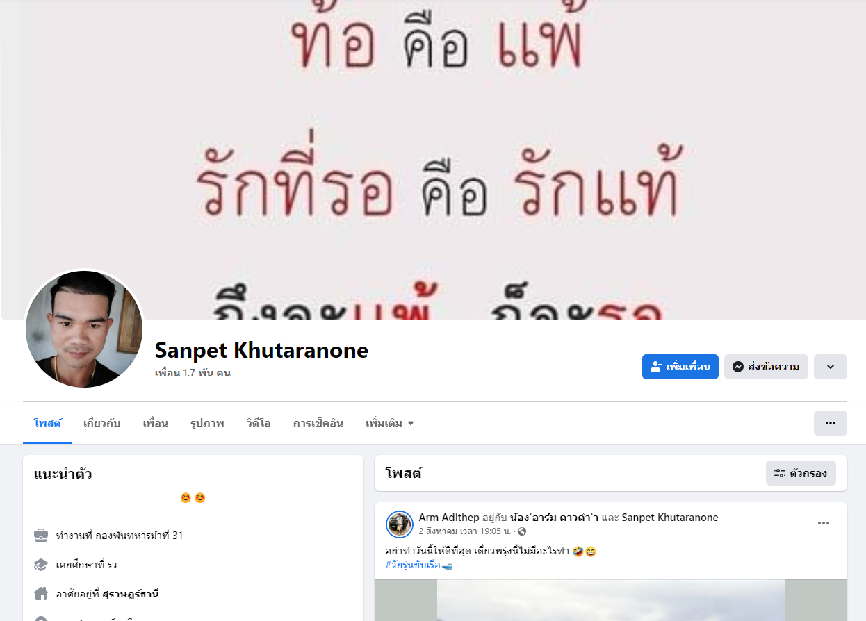Open the post's three-dots options menu
This screenshot has height=621, width=866.
824,523
